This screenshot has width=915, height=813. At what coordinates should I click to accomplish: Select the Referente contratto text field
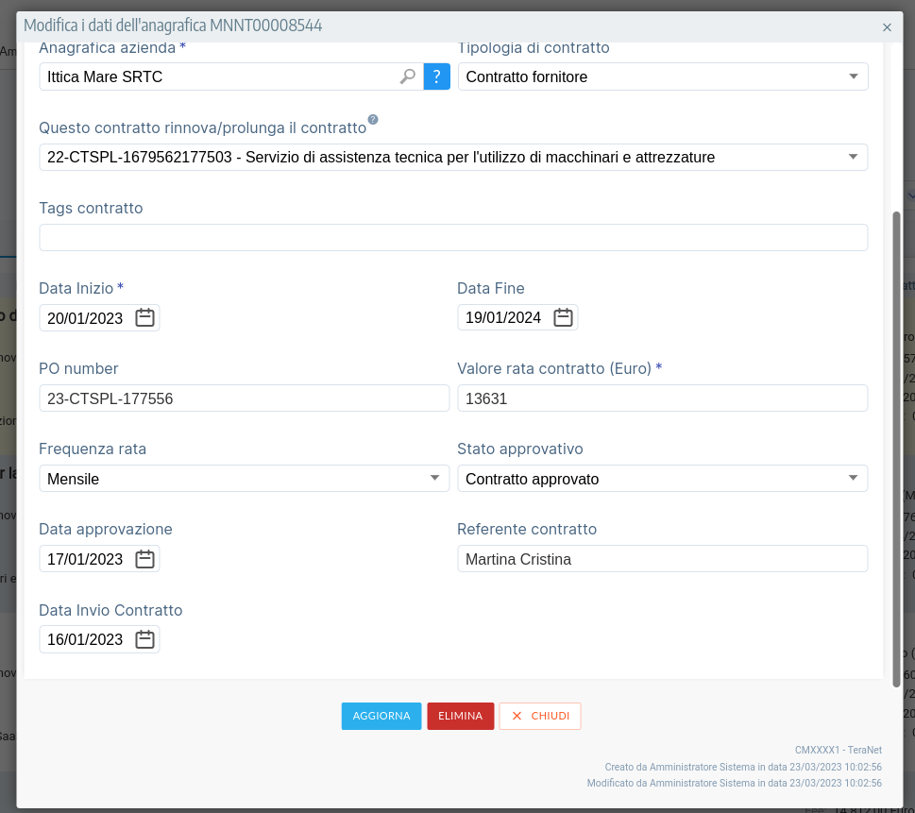661,559
